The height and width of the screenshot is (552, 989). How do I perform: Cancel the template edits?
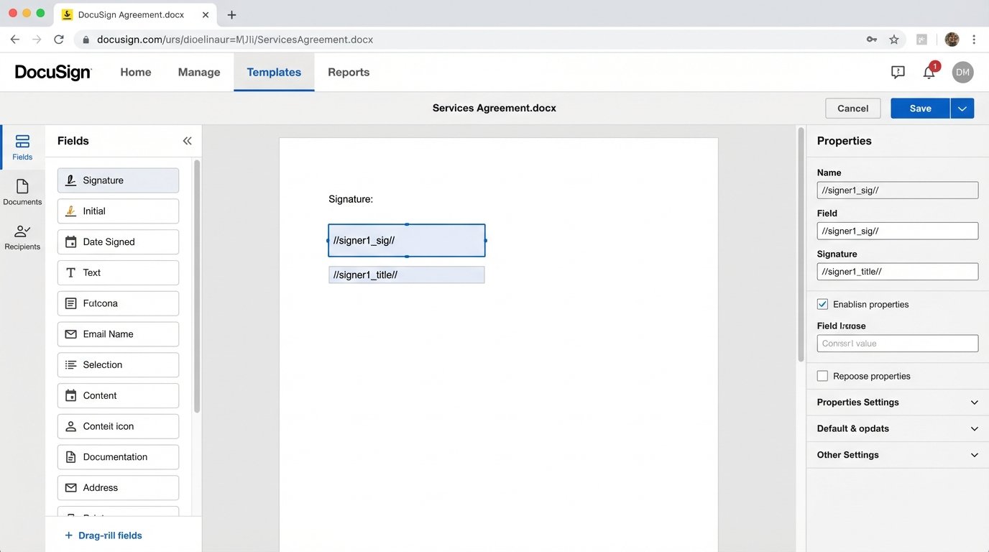[x=852, y=108]
